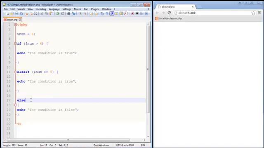This screenshot has width=264, height=148.
Task: Click the 'Dos\Windows' status bar entry
Action: coord(101,145)
